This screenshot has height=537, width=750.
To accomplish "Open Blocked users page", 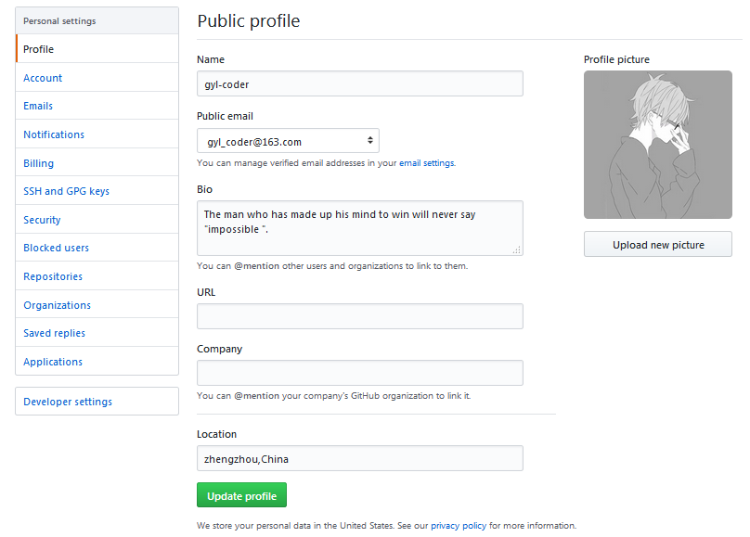I will 56,249.
